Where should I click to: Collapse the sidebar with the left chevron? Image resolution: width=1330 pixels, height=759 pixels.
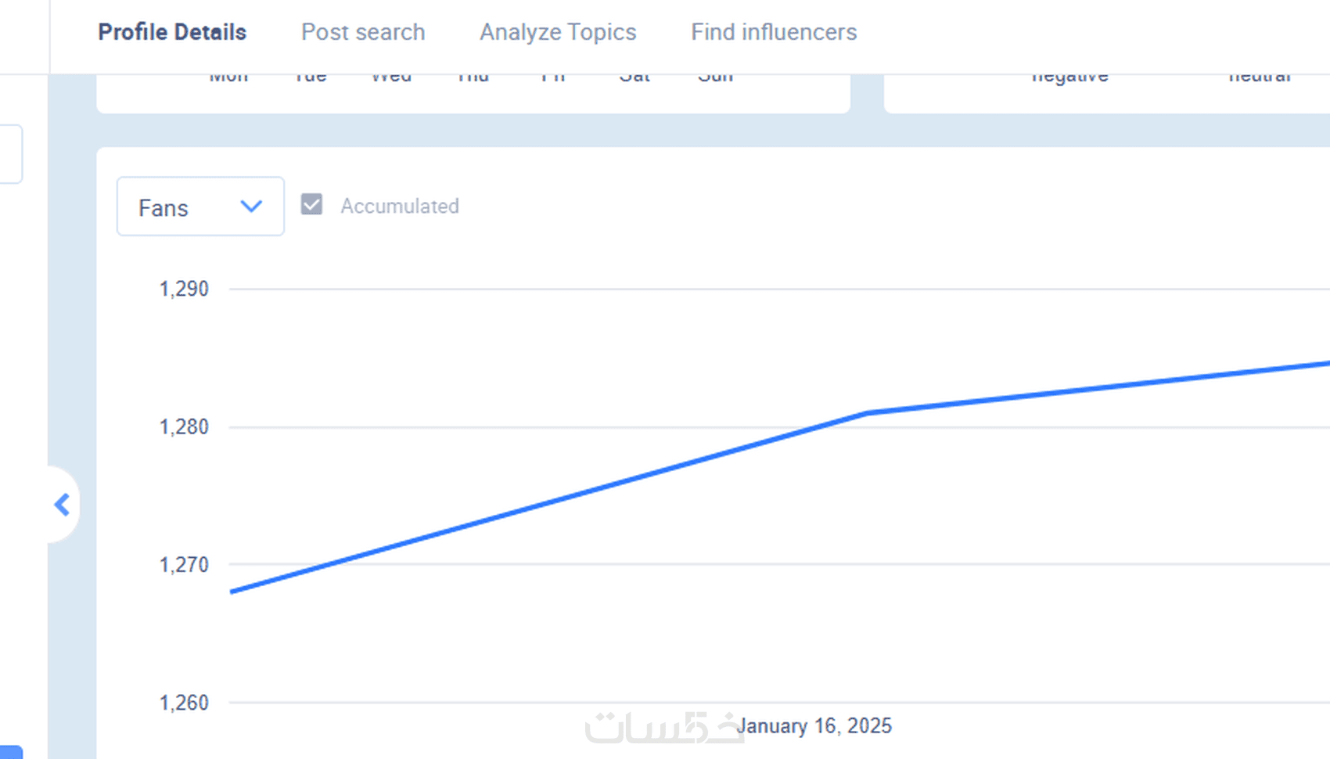point(62,505)
